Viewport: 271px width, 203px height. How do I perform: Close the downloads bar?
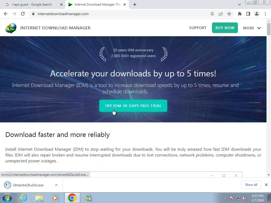266,185
